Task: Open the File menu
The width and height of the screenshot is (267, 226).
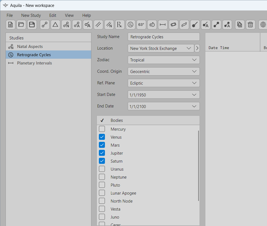Action: tap(10, 15)
